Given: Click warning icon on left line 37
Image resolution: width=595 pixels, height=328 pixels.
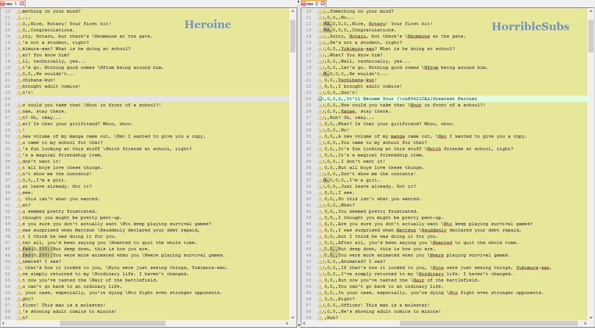Looking at the screenshot, I should (x=19, y=180).
